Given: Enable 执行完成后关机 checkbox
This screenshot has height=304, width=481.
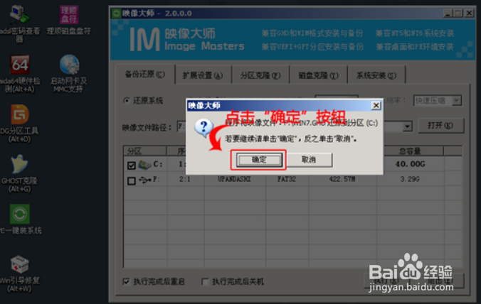Looking at the screenshot, I should [205, 281].
